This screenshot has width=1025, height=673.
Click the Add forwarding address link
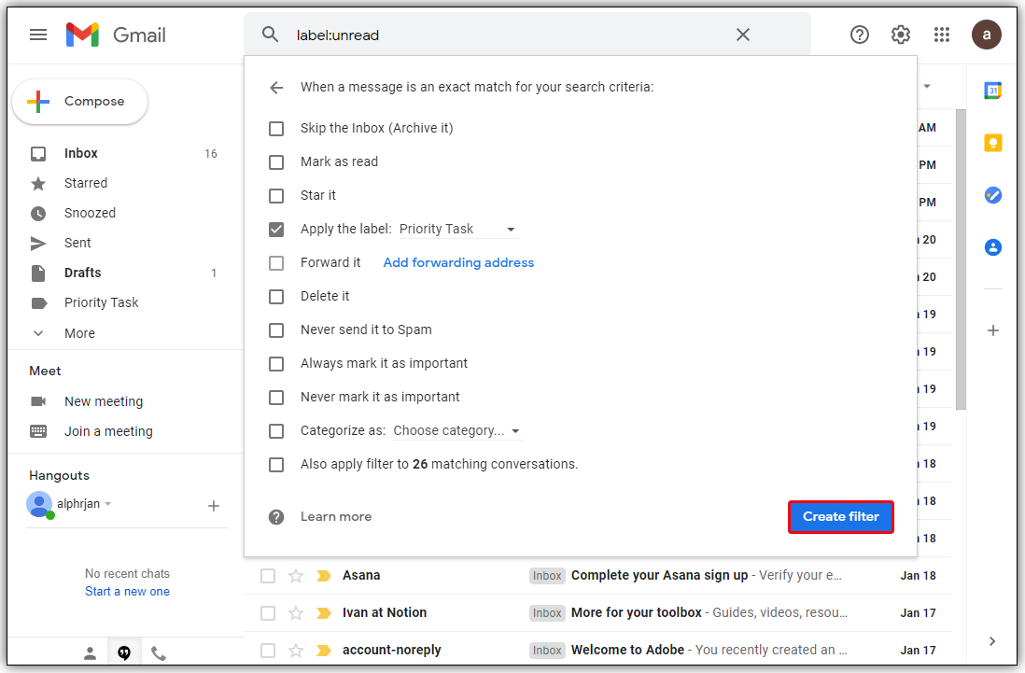[458, 263]
